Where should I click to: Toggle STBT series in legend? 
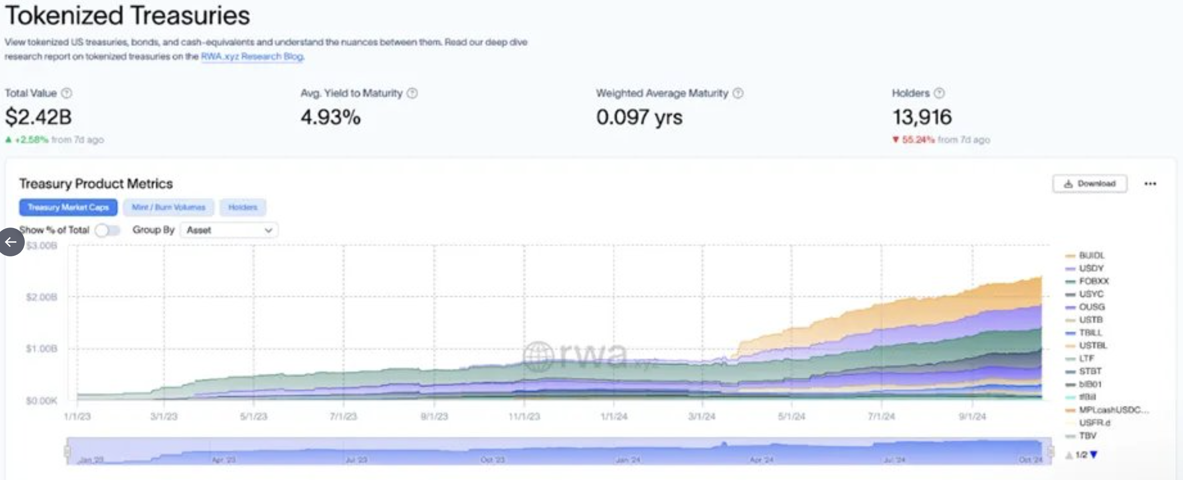coord(1083,371)
